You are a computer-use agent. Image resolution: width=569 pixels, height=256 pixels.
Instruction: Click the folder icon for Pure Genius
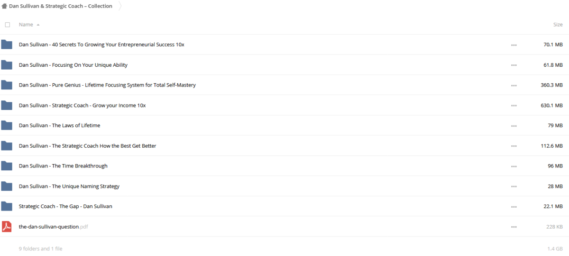point(7,85)
